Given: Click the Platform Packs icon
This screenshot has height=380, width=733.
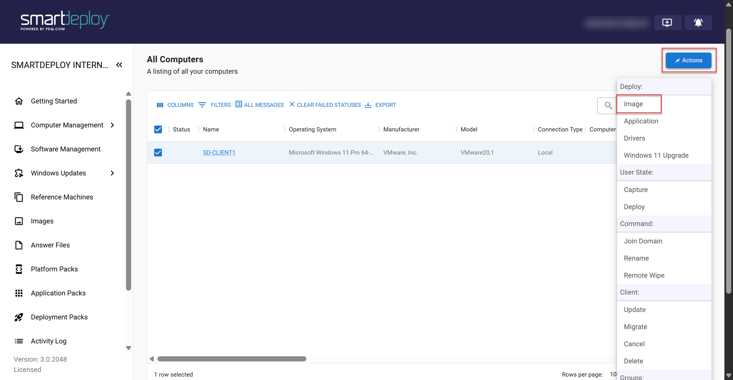Looking at the screenshot, I should (x=19, y=269).
